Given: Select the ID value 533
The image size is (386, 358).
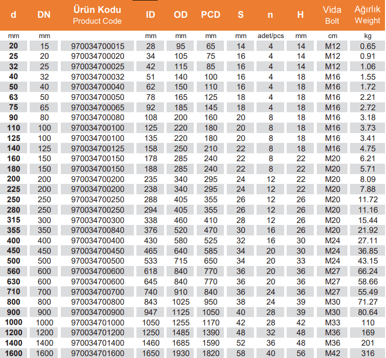Looking at the screenshot, I should (151, 261).
